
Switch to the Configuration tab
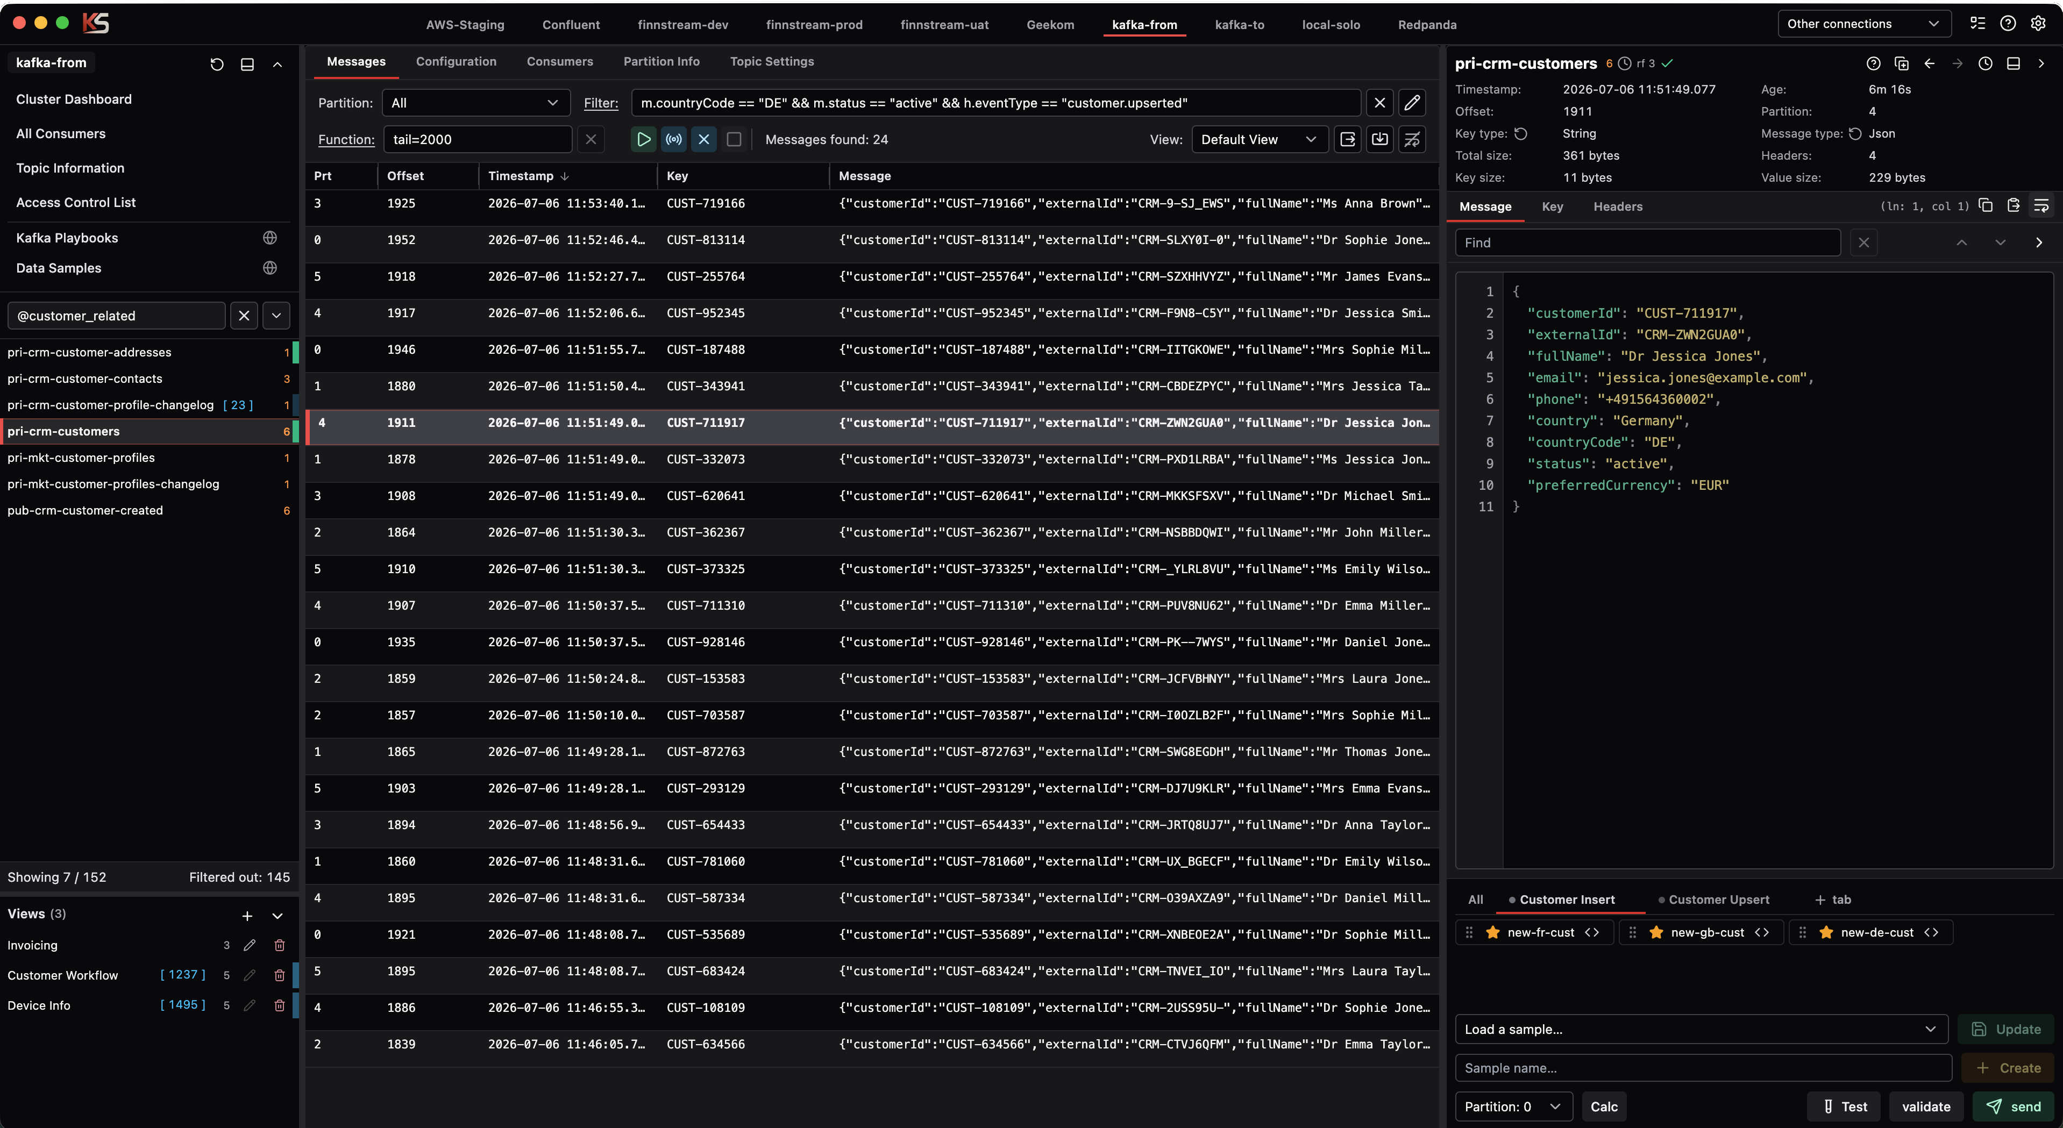[x=456, y=62]
